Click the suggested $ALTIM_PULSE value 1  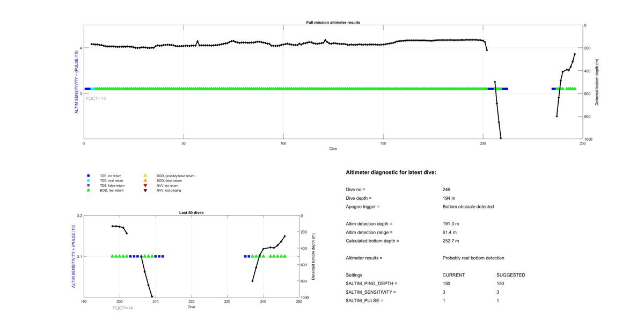pyautogui.click(x=498, y=301)
